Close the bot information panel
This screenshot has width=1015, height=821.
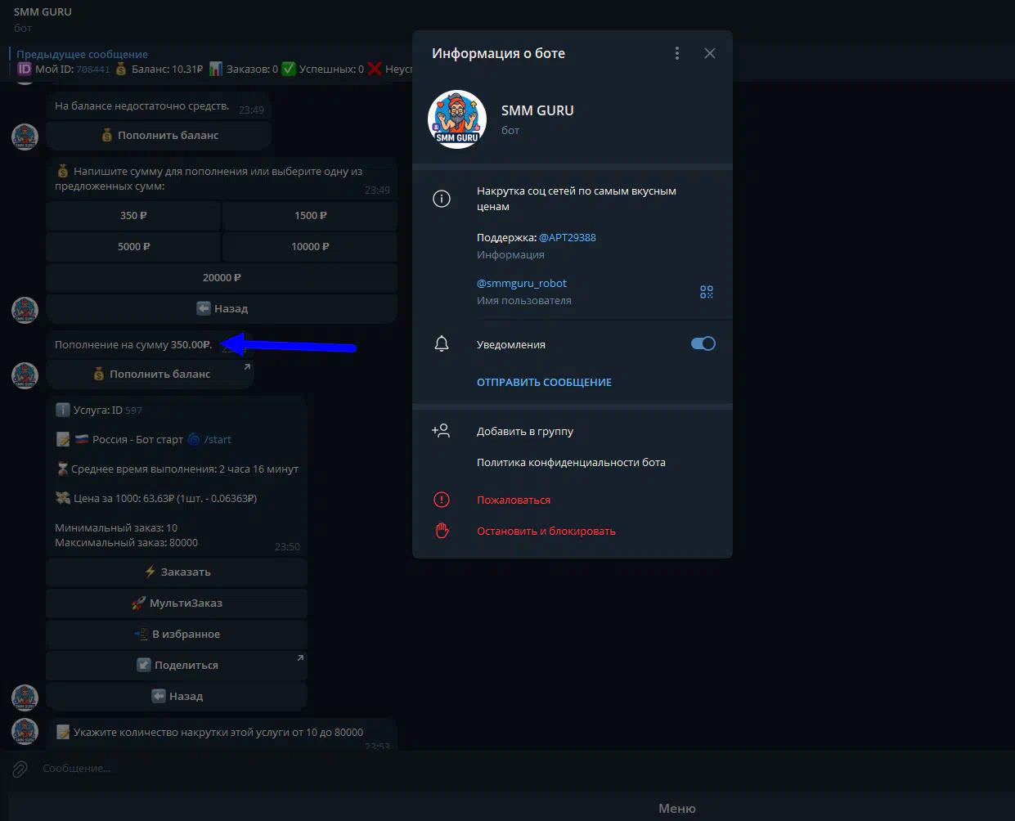pyautogui.click(x=710, y=53)
